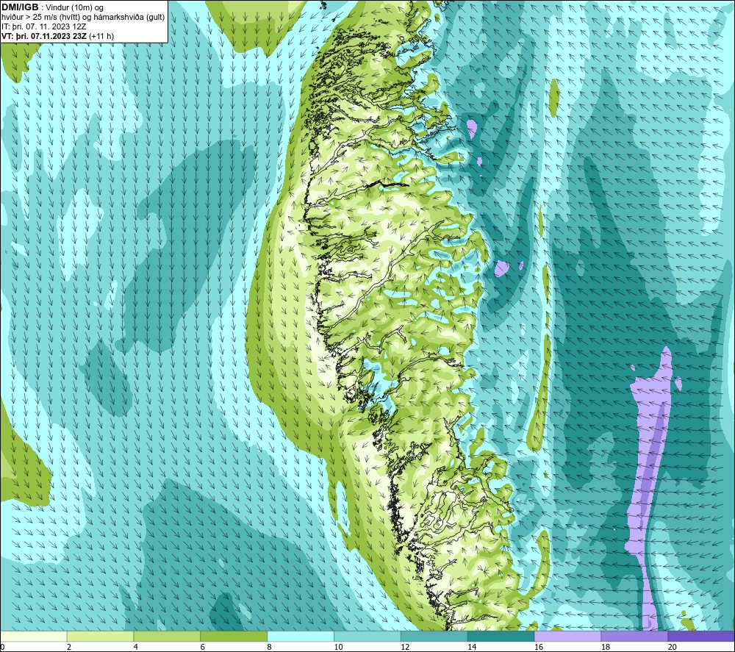Click the IT: þri. 07. 11. 2023 12Z line
This screenshot has height=652, width=735.
point(44,26)
